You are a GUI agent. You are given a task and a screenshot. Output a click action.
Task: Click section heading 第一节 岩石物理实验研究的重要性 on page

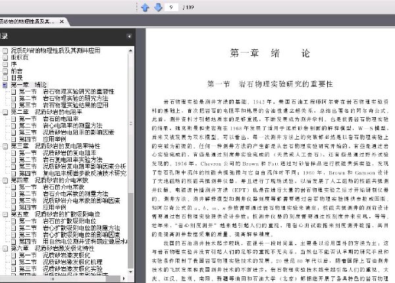[x=270, y=84]
